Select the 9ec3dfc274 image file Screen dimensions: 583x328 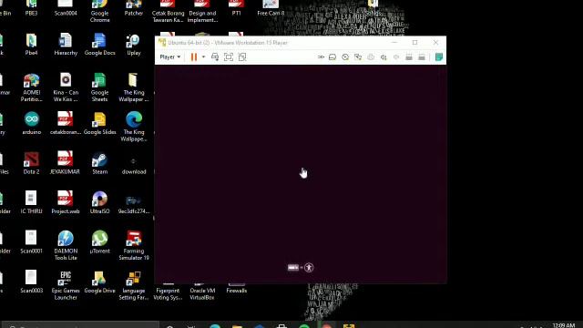tap(134, 203)
